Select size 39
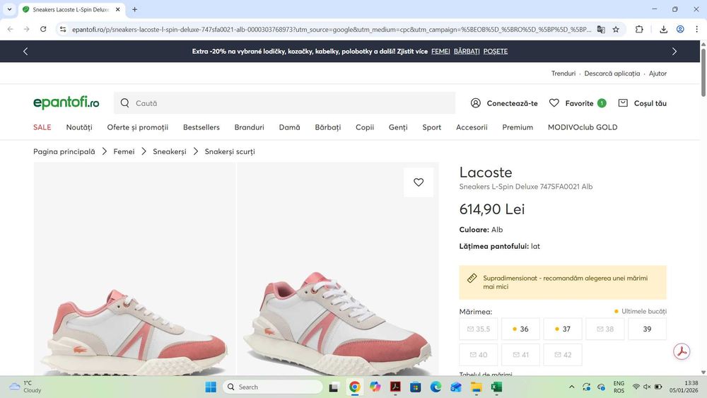 coord(647,329)
